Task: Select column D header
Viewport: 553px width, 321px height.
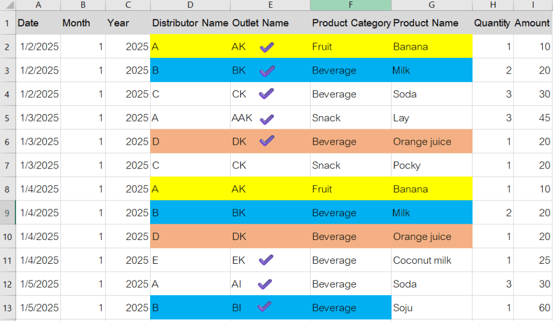Action: [x=190, y=5]
